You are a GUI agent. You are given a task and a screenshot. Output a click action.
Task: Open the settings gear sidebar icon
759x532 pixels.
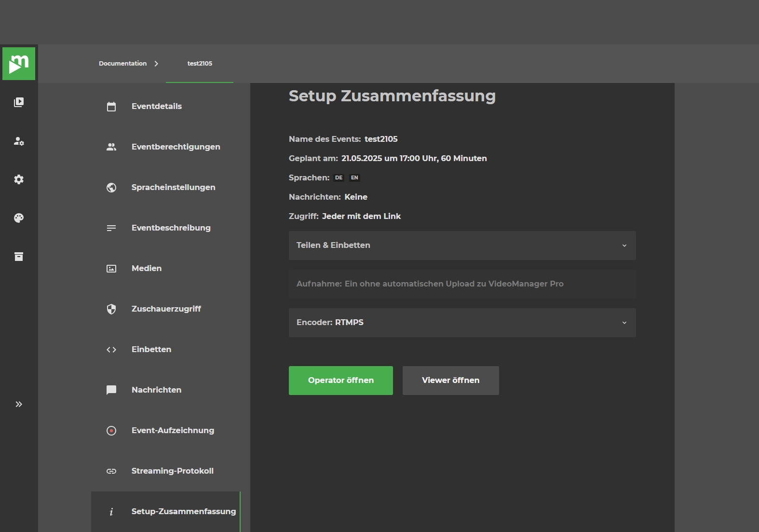pos(19,179)
